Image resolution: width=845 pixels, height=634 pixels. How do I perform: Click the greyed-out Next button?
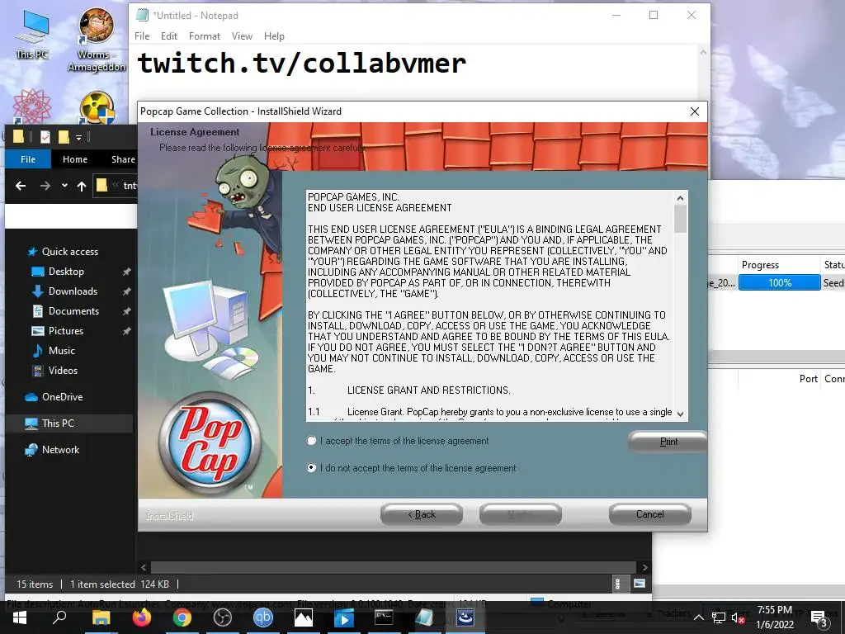click(520, 514)
